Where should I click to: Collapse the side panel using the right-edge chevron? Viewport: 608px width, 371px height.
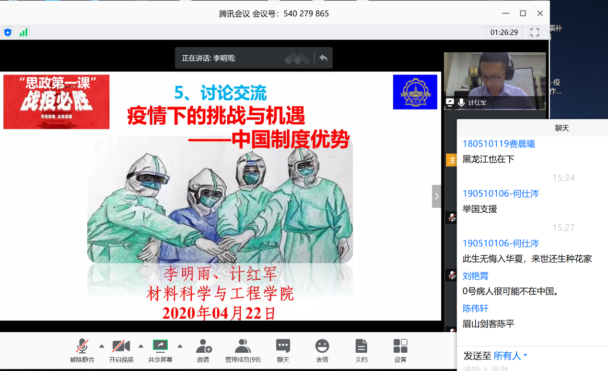click(436, 196)
